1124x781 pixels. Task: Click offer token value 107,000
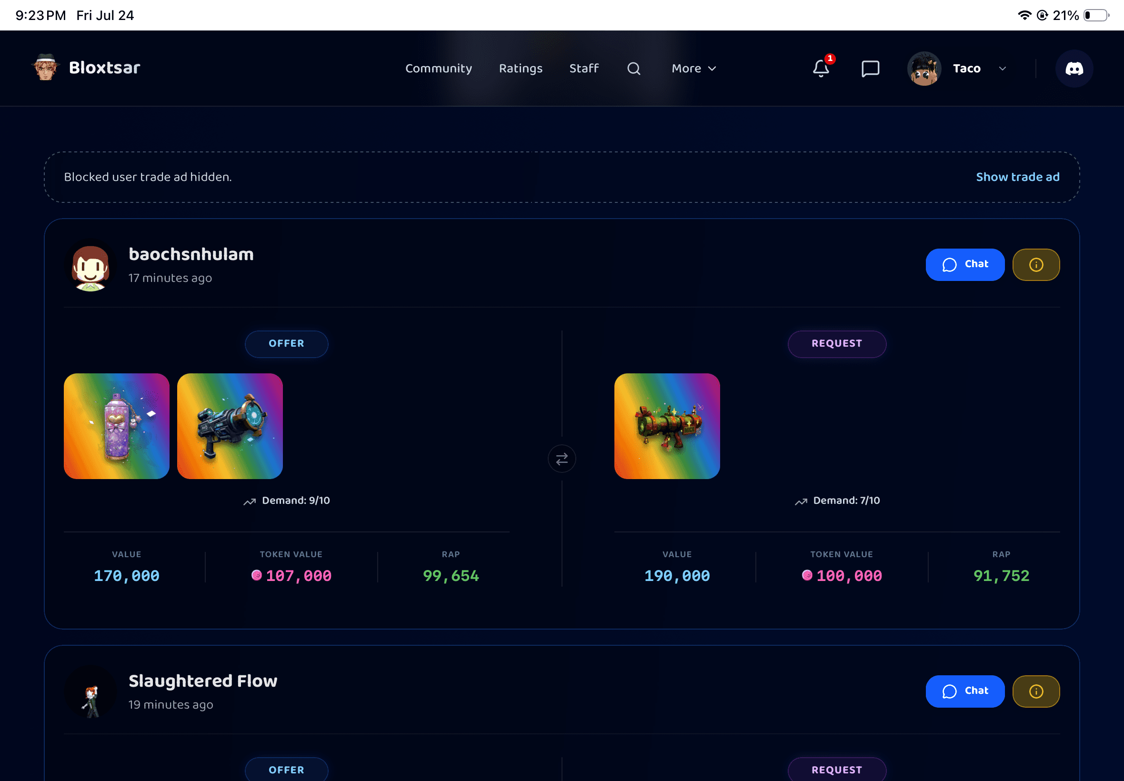[x=299, y=575]
